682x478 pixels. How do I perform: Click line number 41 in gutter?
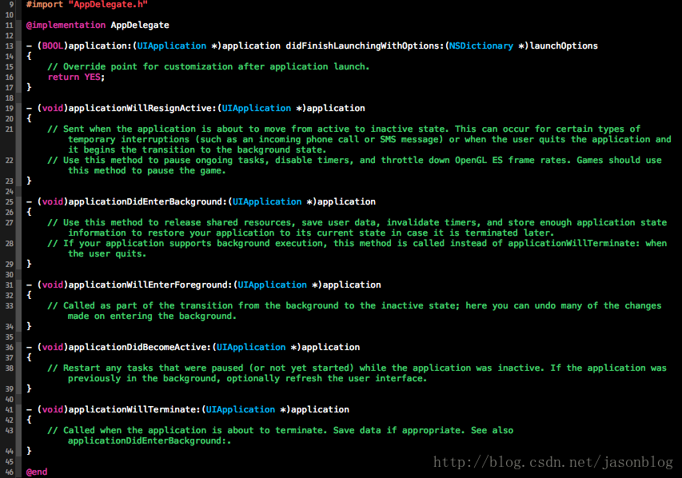(9, 410)
